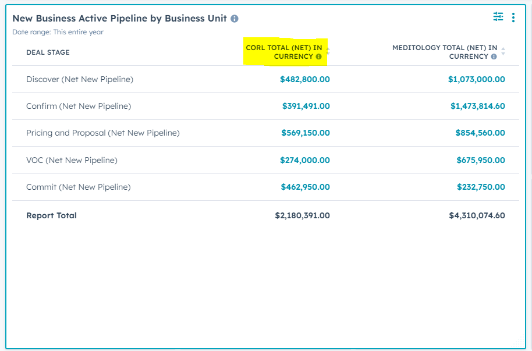Click the New Business Active Pipeline report title
This screenshot has height=351, width=532.
click(x=119, y=18)
